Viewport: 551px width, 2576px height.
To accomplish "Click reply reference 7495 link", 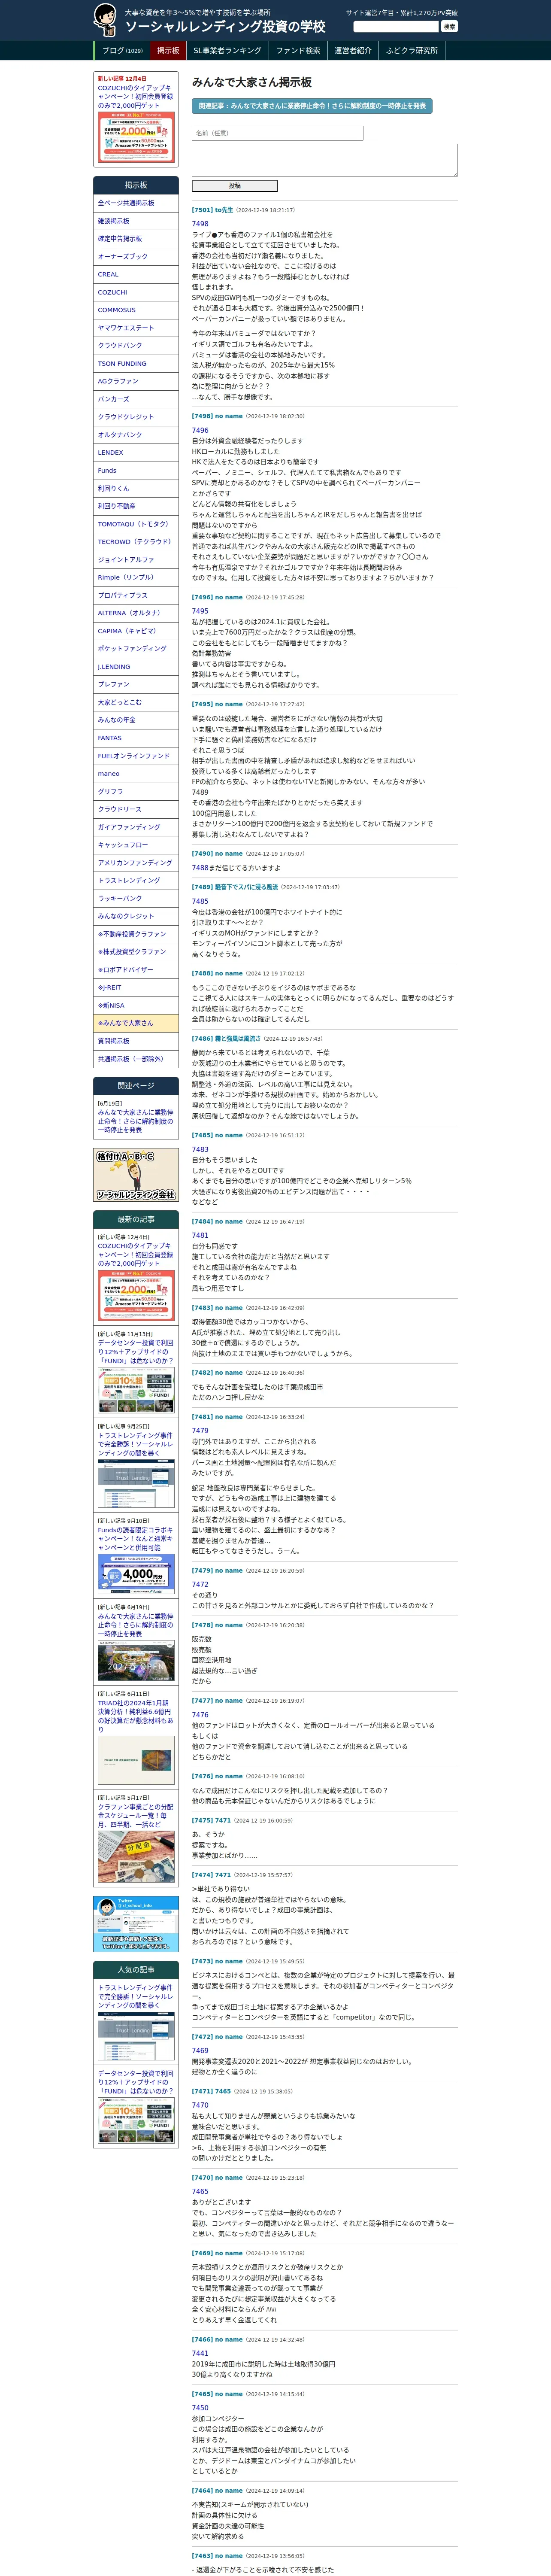I will 200,611.
